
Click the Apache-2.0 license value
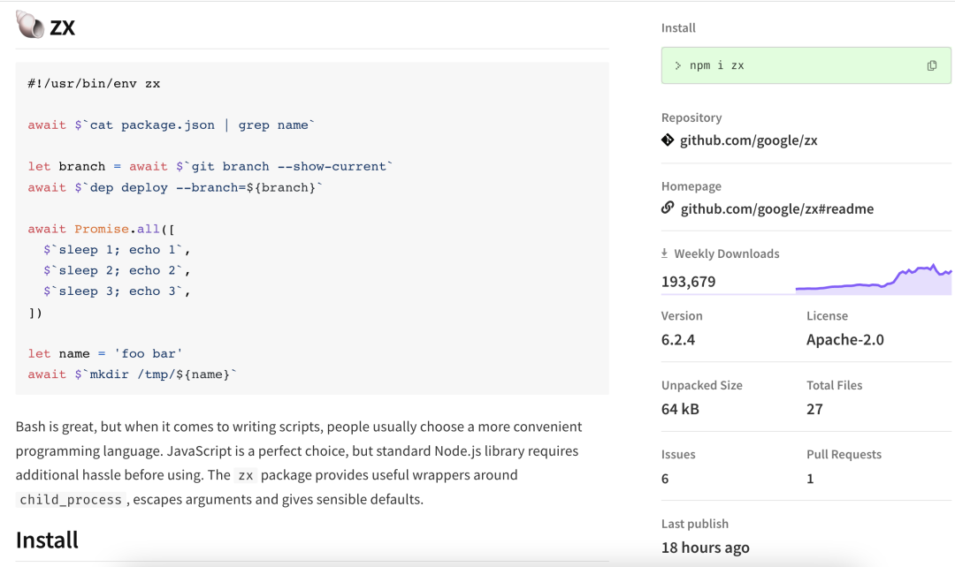(x=844, y=340)
